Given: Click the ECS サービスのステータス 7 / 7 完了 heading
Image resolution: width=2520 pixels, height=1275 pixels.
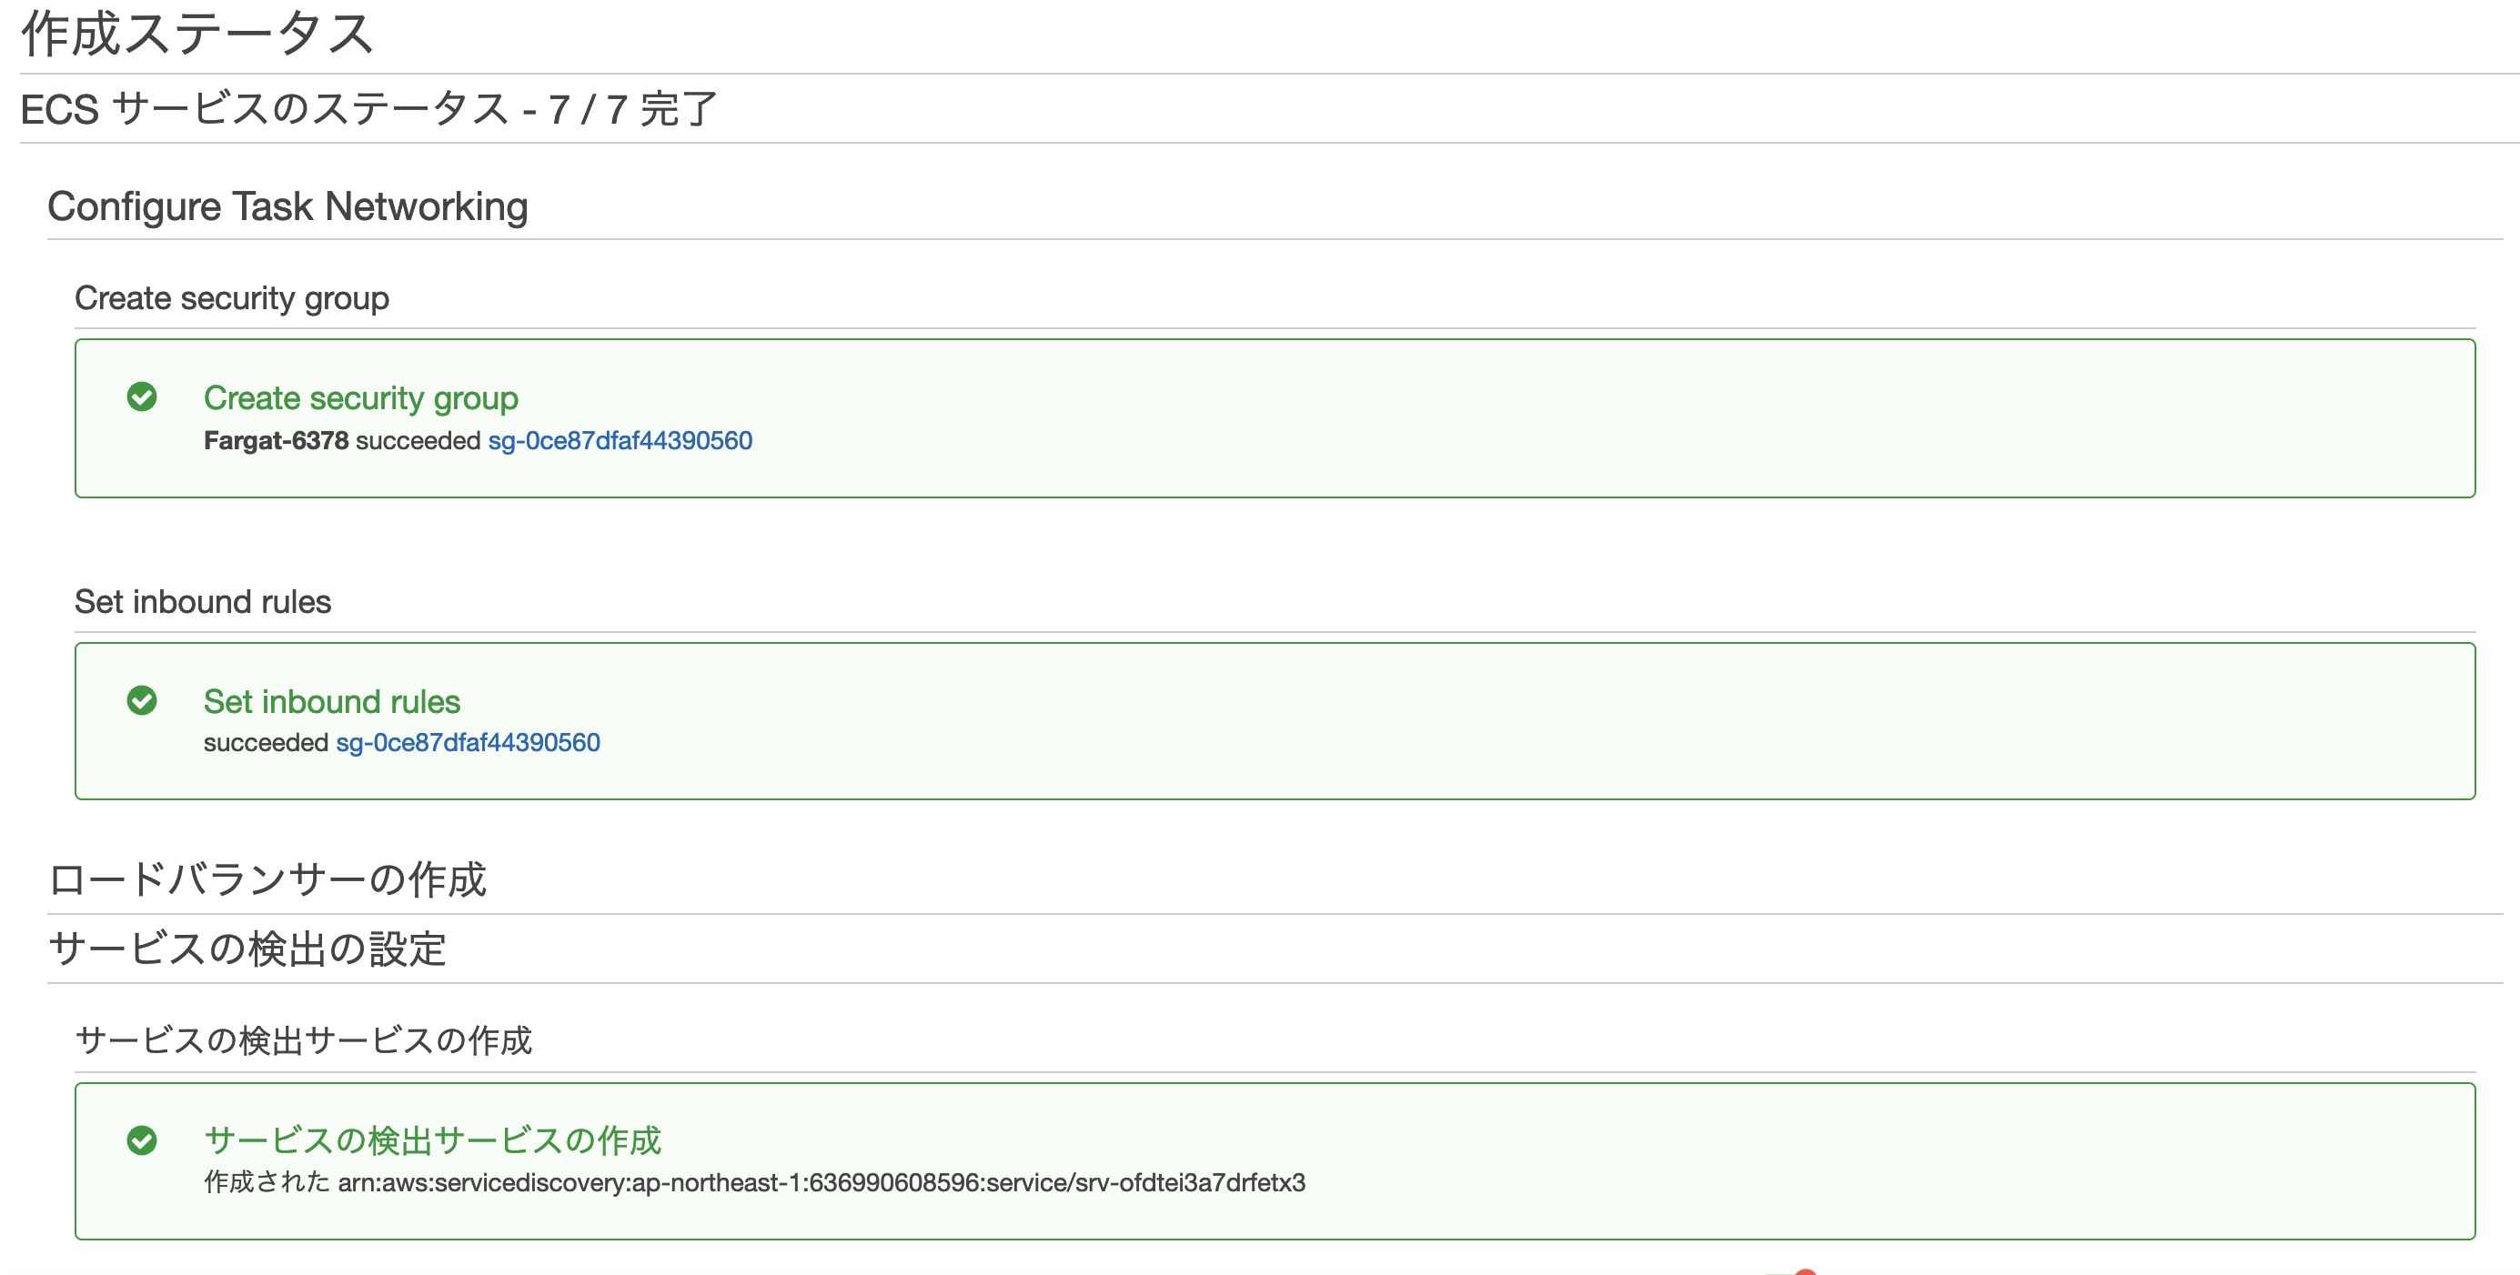Looking at the screenshot, I should [x=368, y=108].
